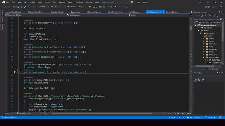
Task: Open the Analyze menu
Action: pyautogui.click(x=62, y=2)
